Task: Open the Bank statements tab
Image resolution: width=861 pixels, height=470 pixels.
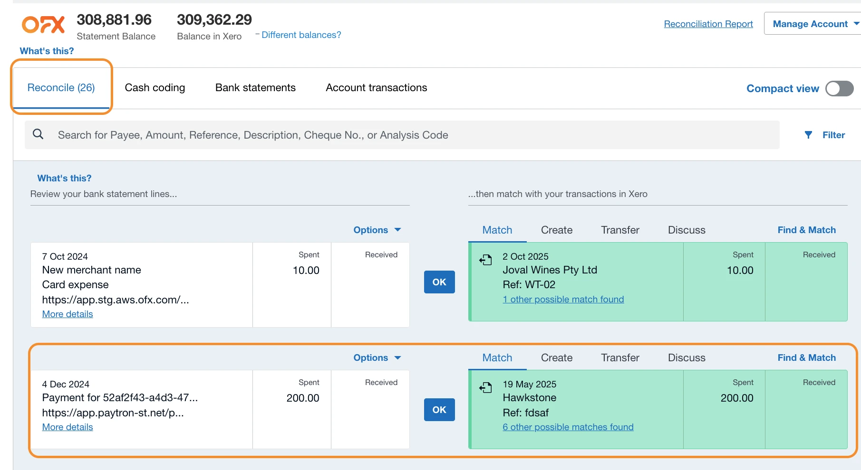Action: point(255,88)
